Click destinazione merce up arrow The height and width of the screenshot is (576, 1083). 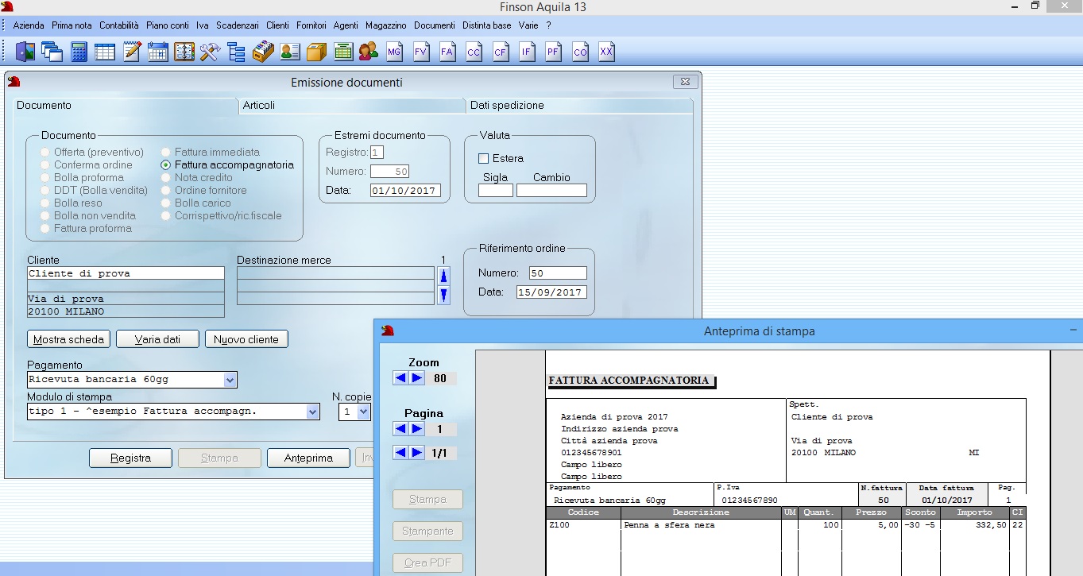pyautogui.click(x=444, y=276)
